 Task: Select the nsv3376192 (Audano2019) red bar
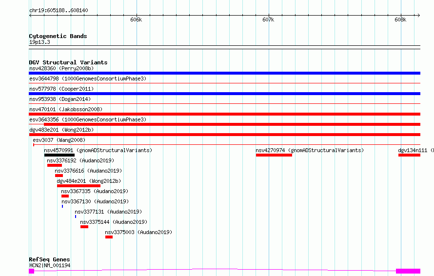click(x=55, y=165)
